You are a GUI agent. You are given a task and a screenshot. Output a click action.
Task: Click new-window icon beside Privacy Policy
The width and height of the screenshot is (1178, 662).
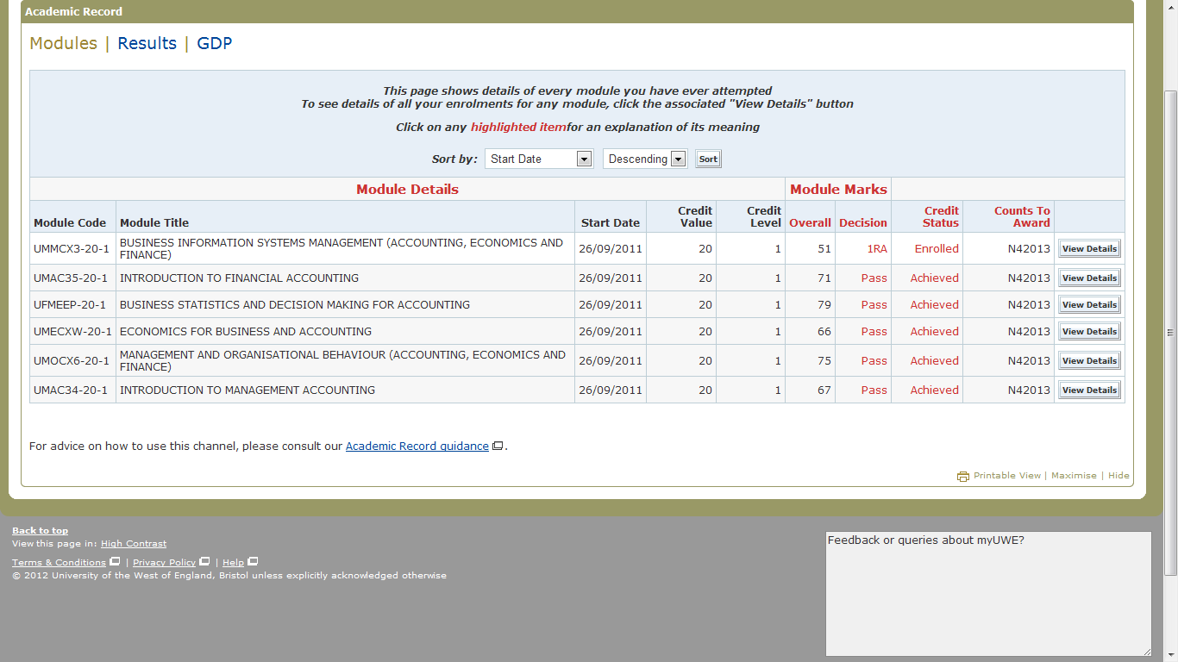point(204,562)
